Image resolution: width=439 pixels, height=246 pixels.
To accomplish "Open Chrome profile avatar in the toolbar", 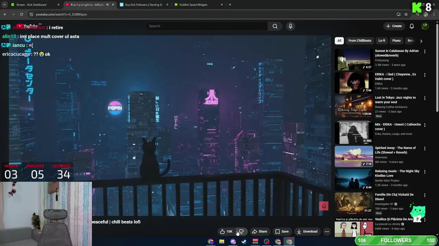I will [426, 14].
